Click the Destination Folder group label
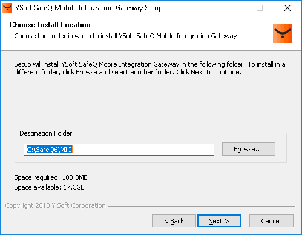The image size is (302, 235). pyautogui.click(x=46, y=133)
